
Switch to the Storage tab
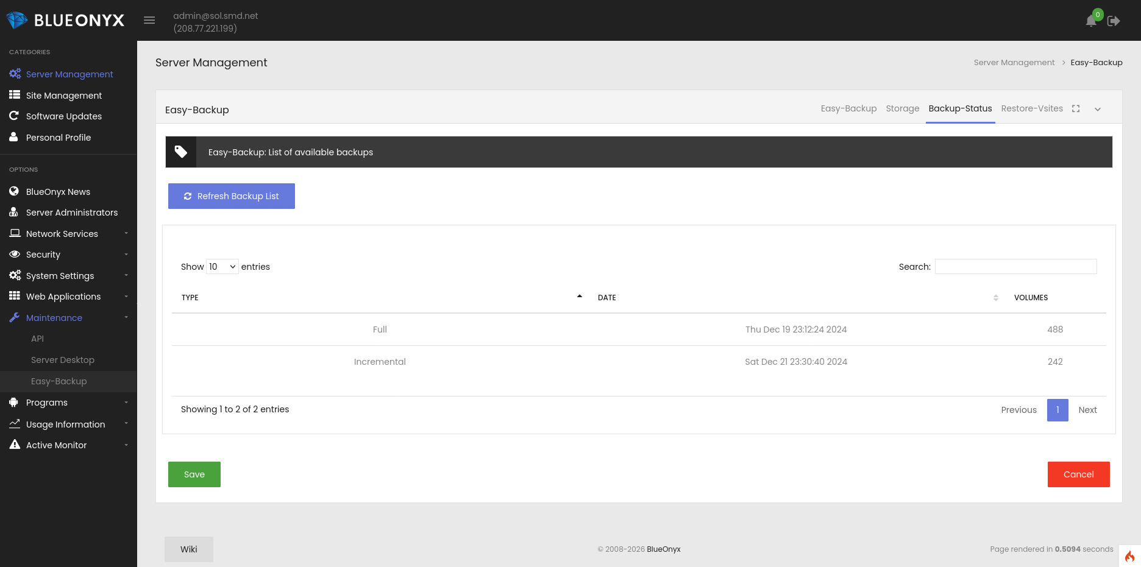[x=902, y=108]
